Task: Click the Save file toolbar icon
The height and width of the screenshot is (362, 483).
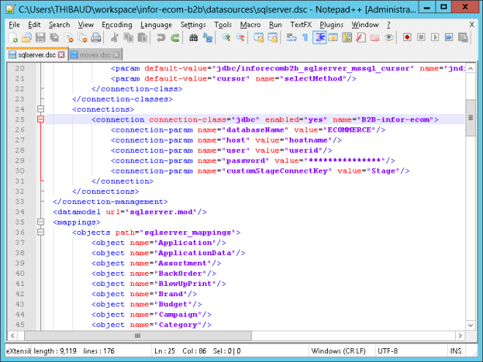Action: point(40,37)
